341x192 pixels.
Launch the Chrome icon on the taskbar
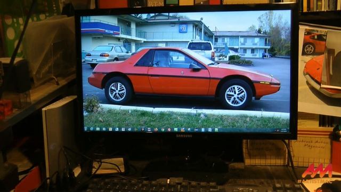pyautogui.click(x=163, y=130)
